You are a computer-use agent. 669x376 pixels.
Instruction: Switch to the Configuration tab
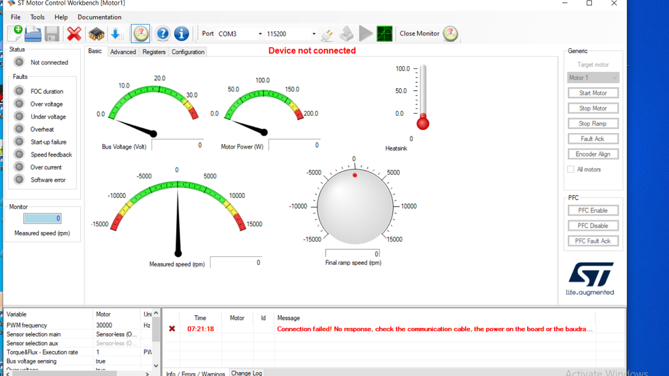[188, 52]
